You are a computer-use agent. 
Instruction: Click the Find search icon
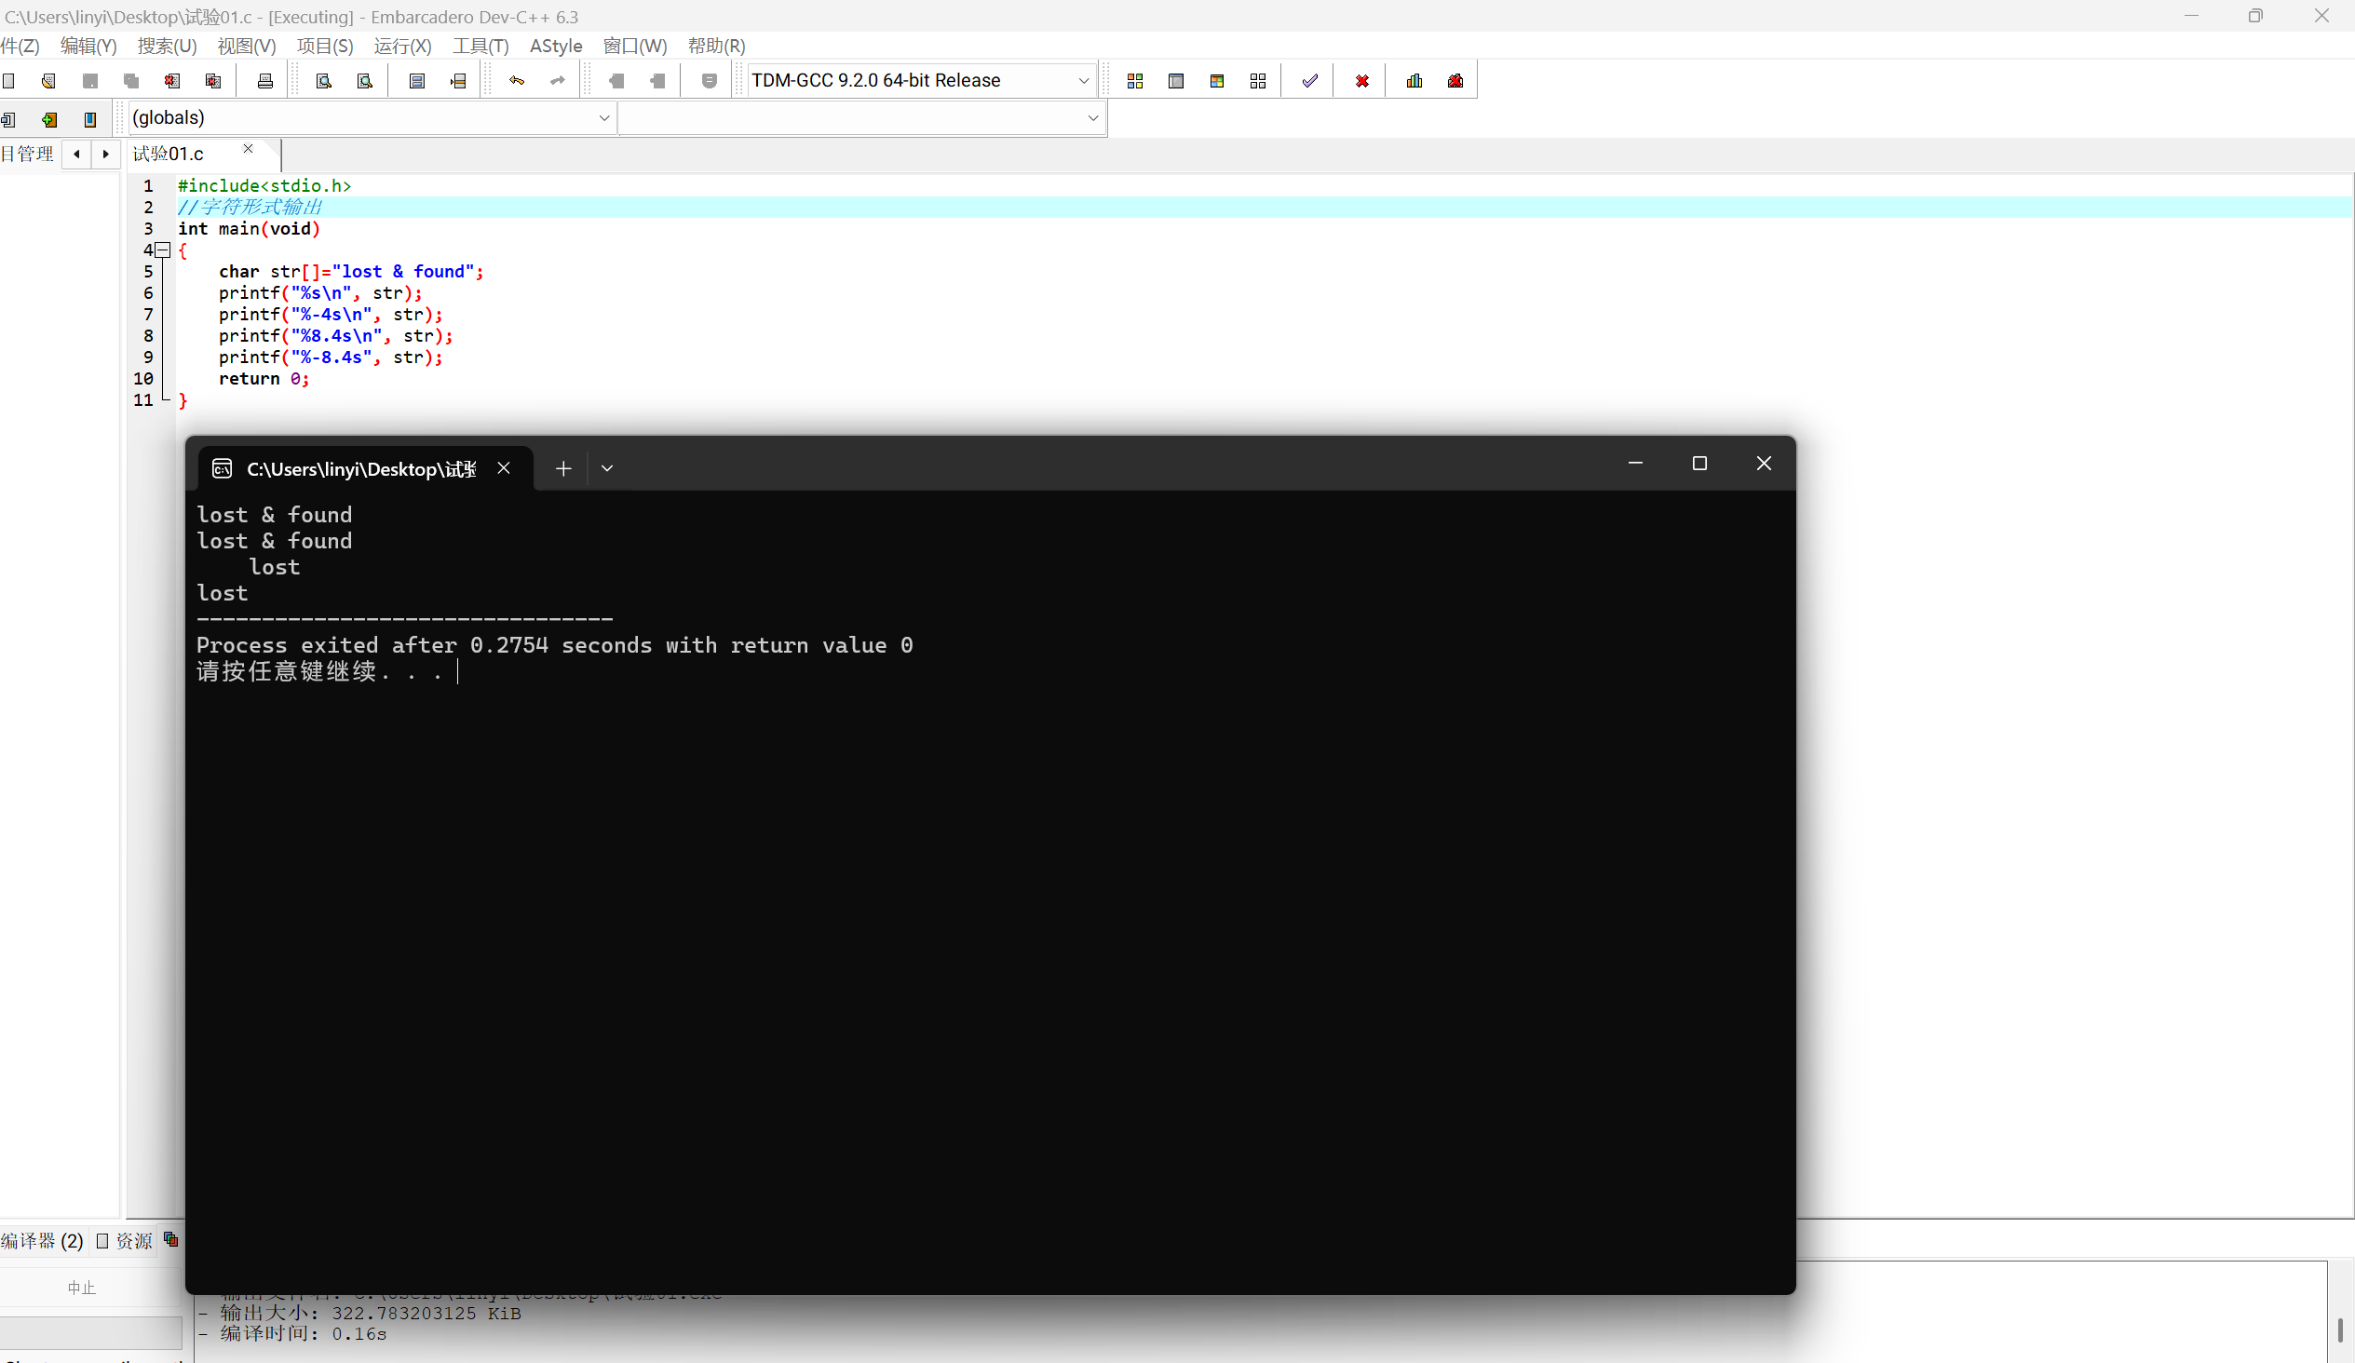324,81
